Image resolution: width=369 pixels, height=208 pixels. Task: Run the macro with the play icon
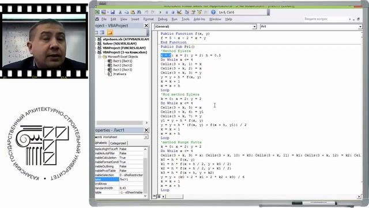pyautogui.click(x=160, y=12)
